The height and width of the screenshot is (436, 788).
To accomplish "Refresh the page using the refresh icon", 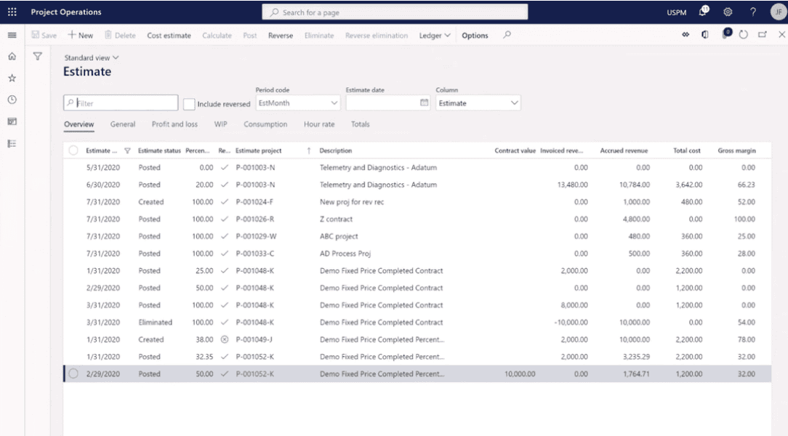I will (x=744, y=36).
